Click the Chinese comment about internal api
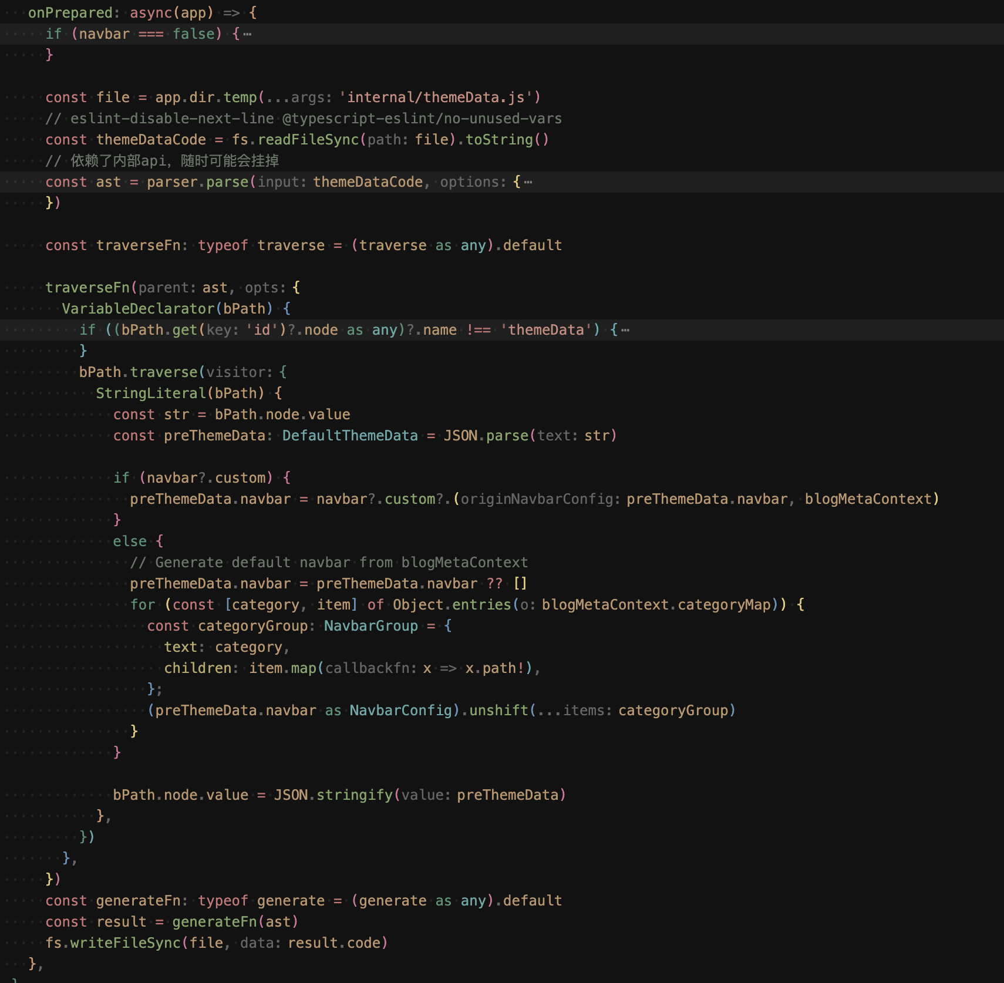The image size is (1004, 983). tap(162, 161)
